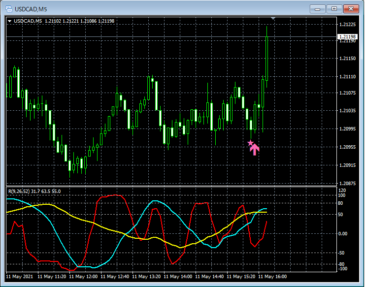The width and height of the screenshot is (365, 287).
Task: Click price scale value 1.20995
Action: [348, 129]
